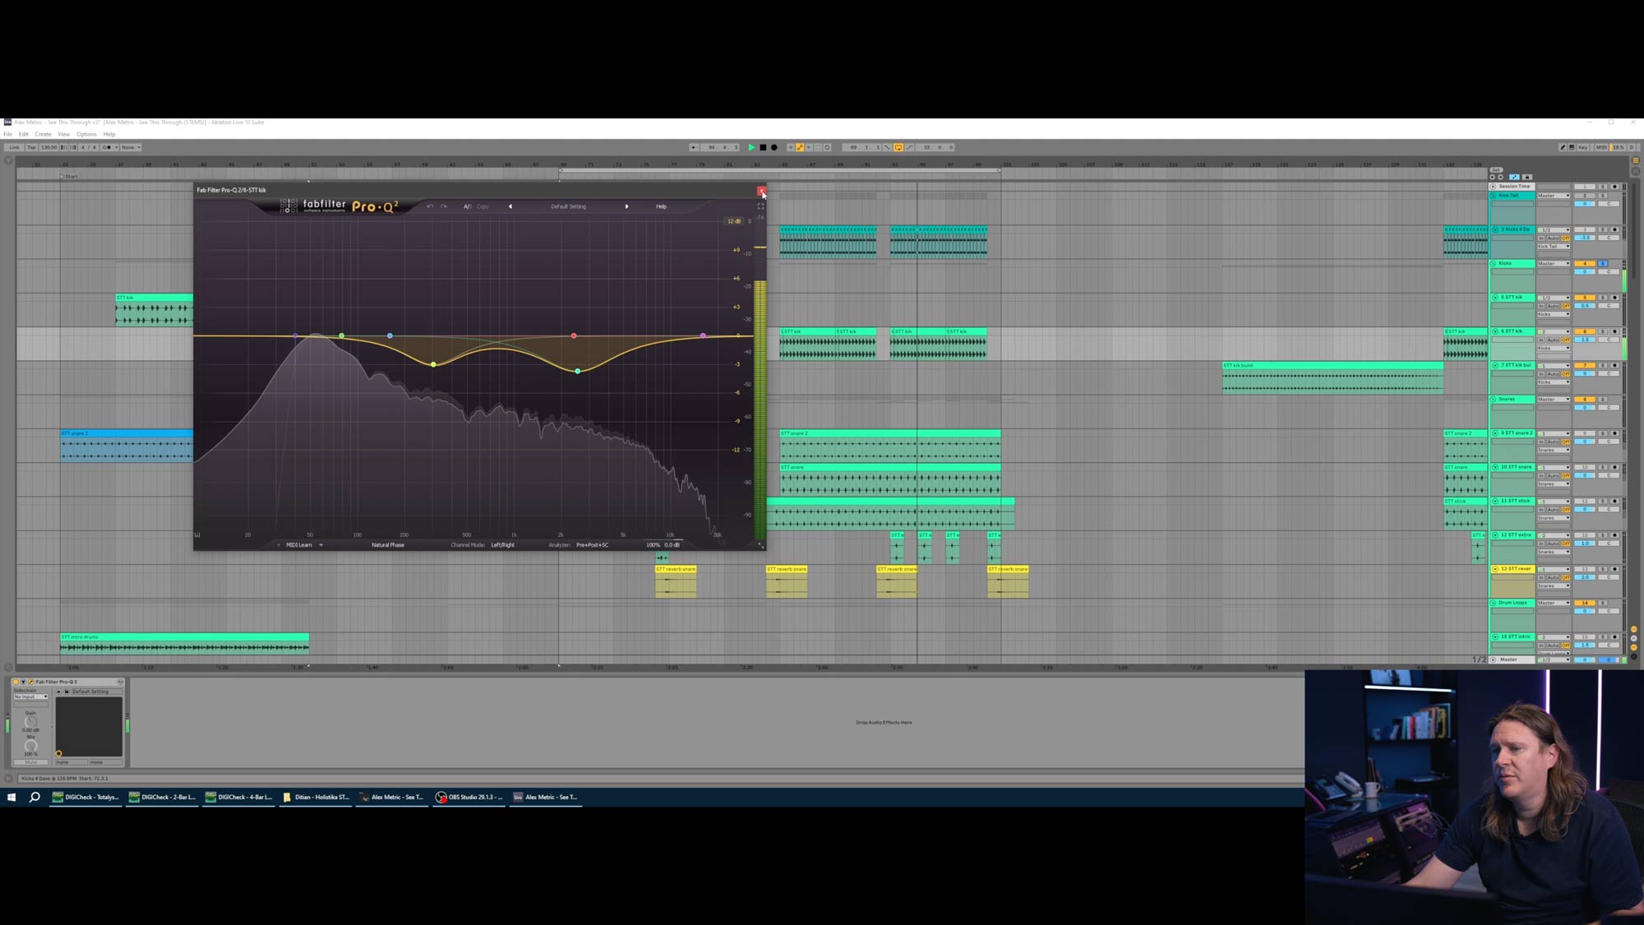Solo the 5 STT kik track

[x=1602, y=298]
